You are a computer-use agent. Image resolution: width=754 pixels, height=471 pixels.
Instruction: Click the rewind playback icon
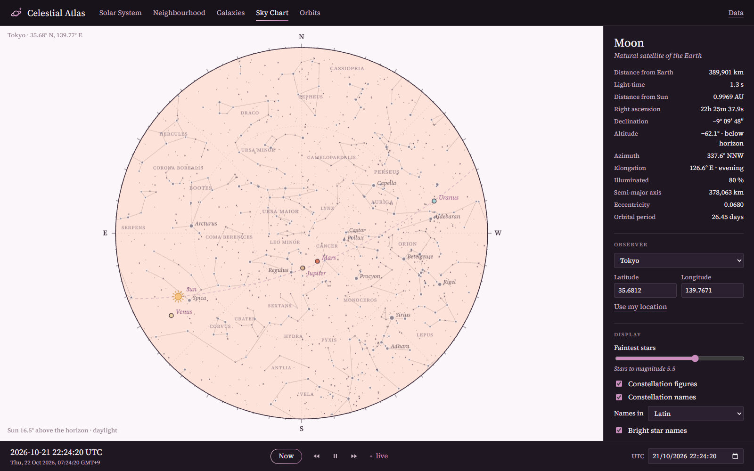coord(317,456)
